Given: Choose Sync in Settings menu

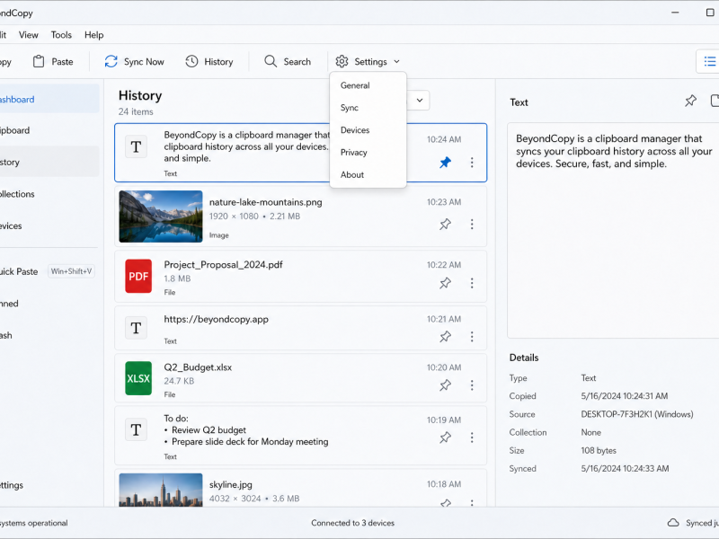Looking at the screenshot, I should (x=350, y=108).
